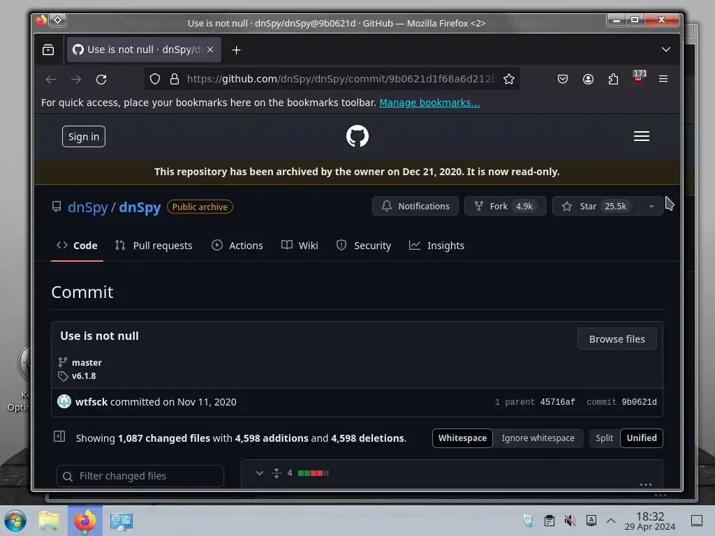Open the file manager in taskbar
Viewport: 715px width, 536px height.
(50, 521)
